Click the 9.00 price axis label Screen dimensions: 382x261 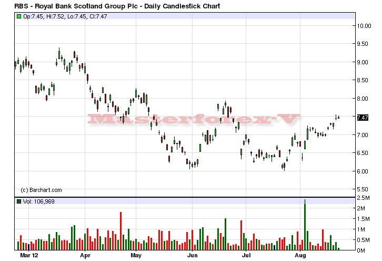click(363, 62)
